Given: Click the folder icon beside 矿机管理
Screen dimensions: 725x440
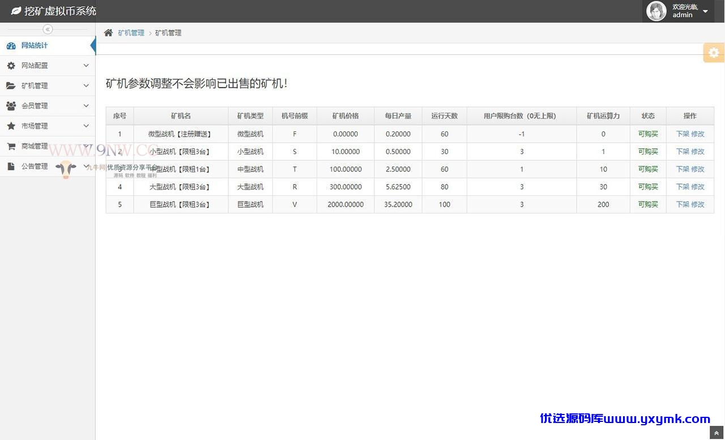Looking at the screenshot, I should pos(11,86).
